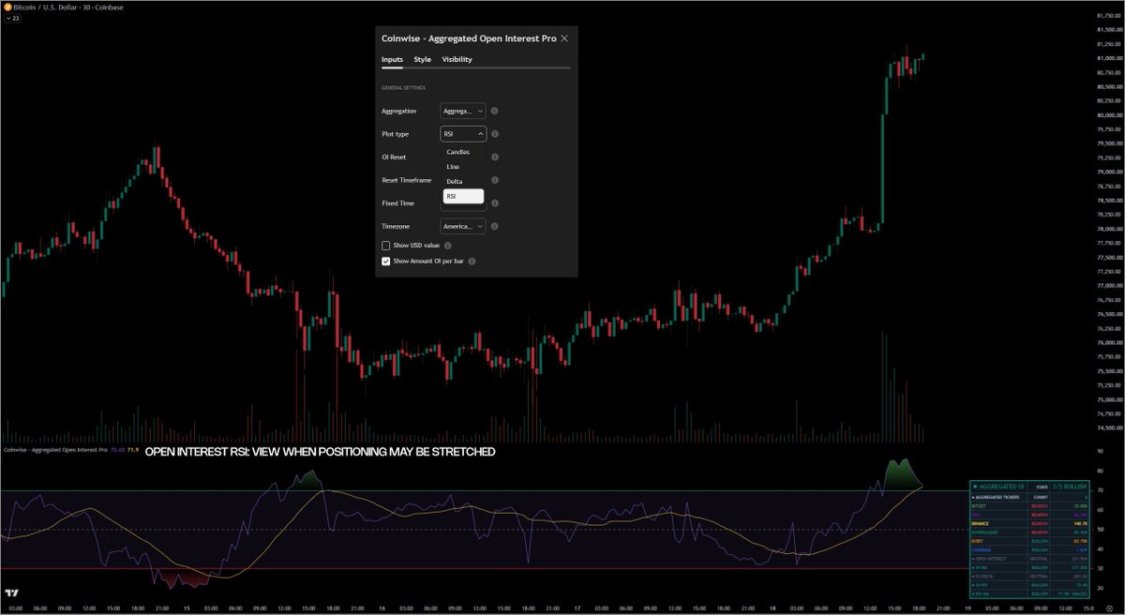Click the GENERAL SETTINGS section heading
1125x615 pixels.
[403, 88]
